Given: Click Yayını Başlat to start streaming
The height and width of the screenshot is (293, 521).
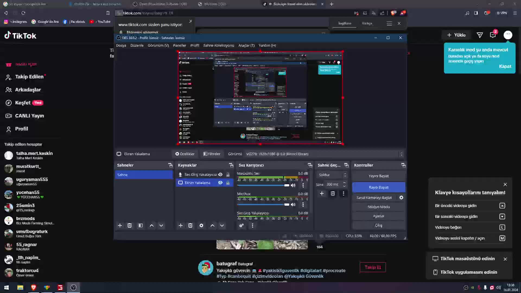Looking at the screenshot, I should [x=379, y=176].
